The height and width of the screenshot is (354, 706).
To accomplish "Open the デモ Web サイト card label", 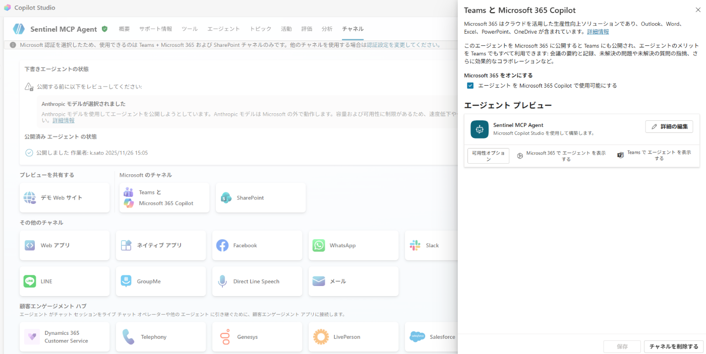I will [62, 198].
